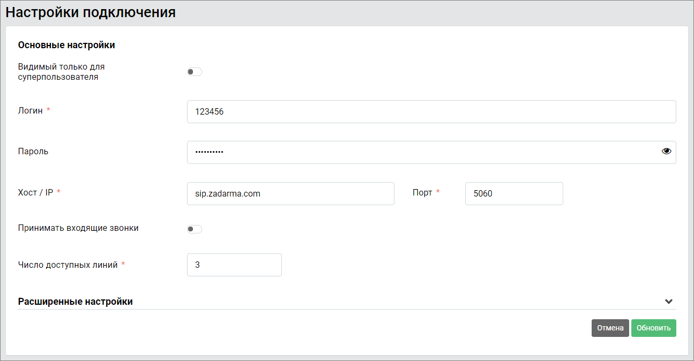694x361 pixels.
Task: Focus the "Число доступных линий" input box
Action: click(234, 265)
